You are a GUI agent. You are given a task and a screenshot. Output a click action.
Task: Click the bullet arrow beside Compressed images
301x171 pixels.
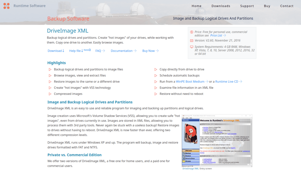pyautogui.click(x=50, y=94)
